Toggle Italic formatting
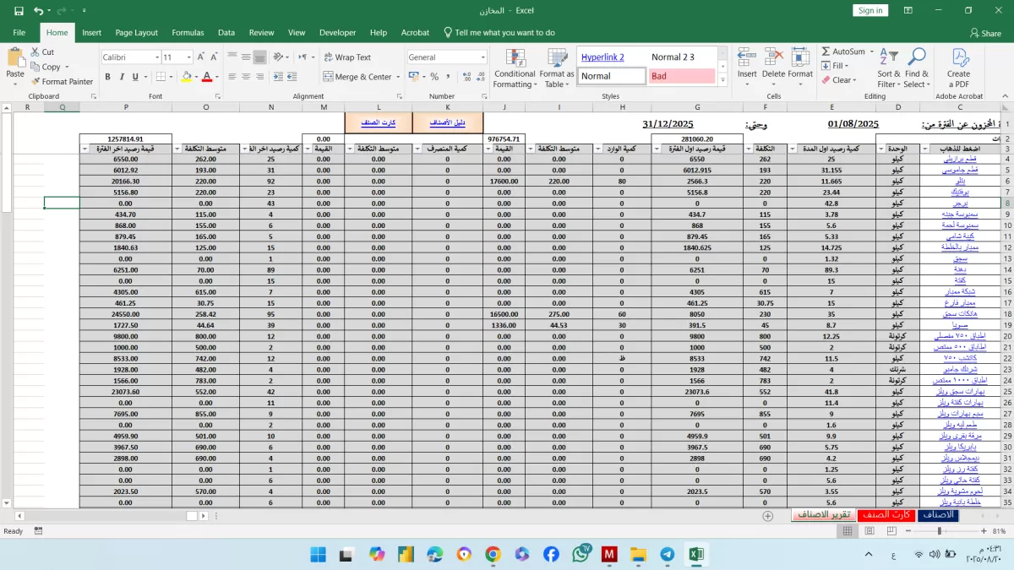The width and height of the screenshot is (1014, 570). (x=123, y=77)
